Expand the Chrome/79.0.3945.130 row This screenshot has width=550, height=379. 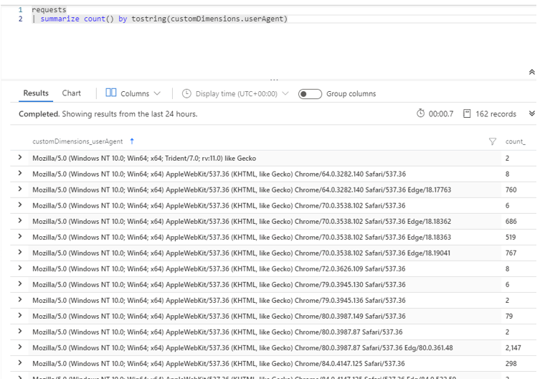[20, 284]
